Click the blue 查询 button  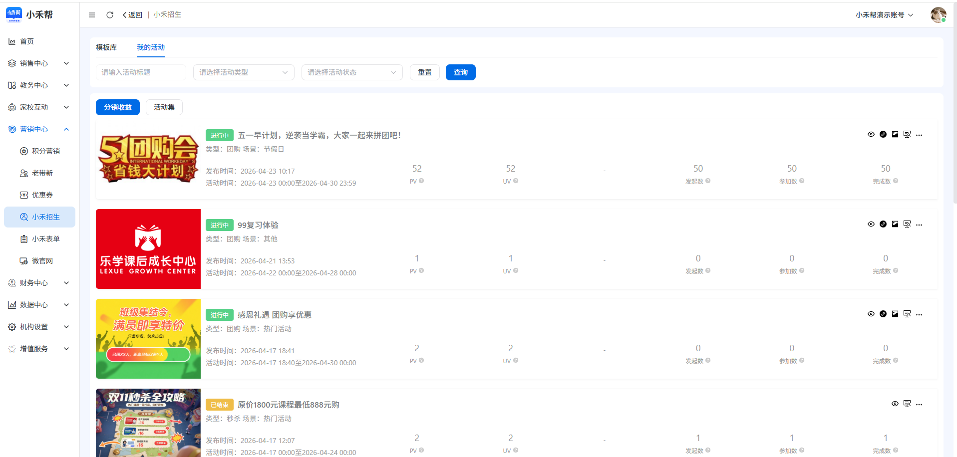point(460,72)
